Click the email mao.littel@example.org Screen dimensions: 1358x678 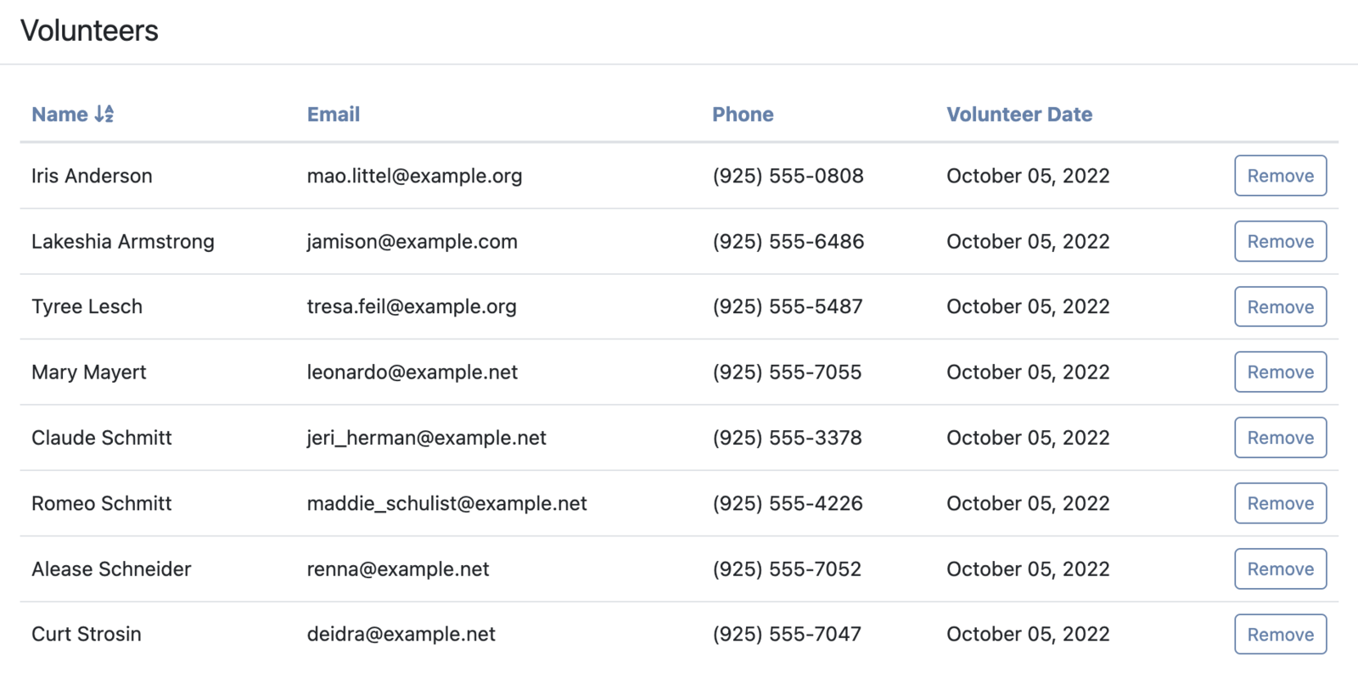pyautogui.click(x=414, y=176)
